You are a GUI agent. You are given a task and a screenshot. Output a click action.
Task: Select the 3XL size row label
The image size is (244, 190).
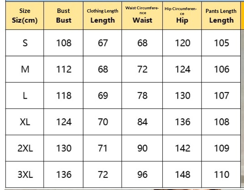tap(25, 175)
